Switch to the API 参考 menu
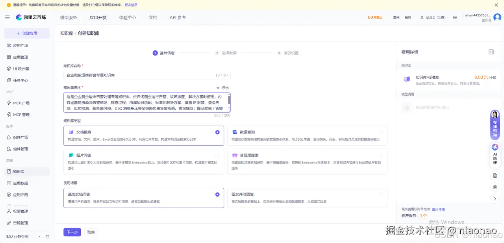The height and width of the screenshot is (243, 504). click(177, 17)
